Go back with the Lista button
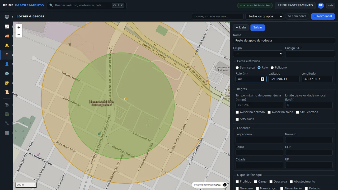The image size is (338, 190). [241, 27]
